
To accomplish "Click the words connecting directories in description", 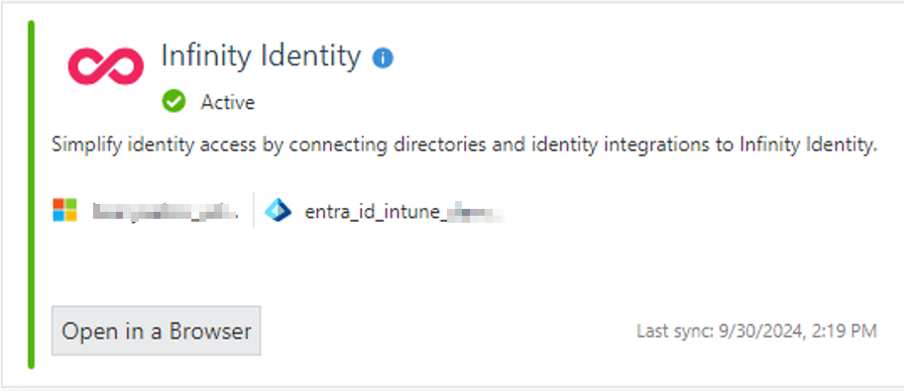I will (x=388, y=145).
